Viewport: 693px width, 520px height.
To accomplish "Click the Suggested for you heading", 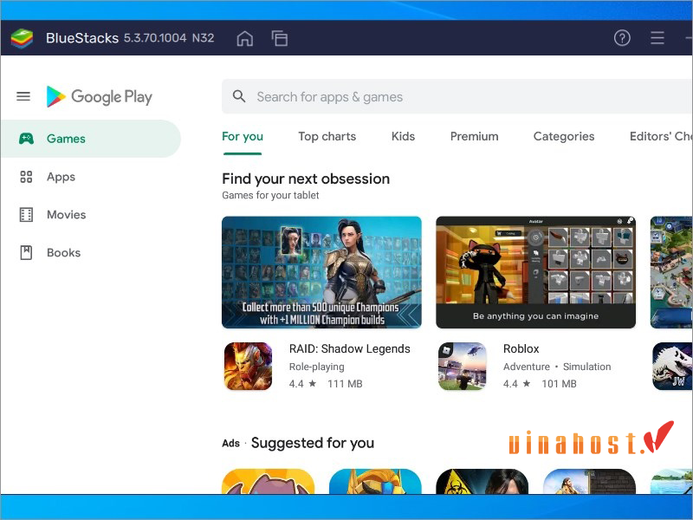I will point(313,443).
